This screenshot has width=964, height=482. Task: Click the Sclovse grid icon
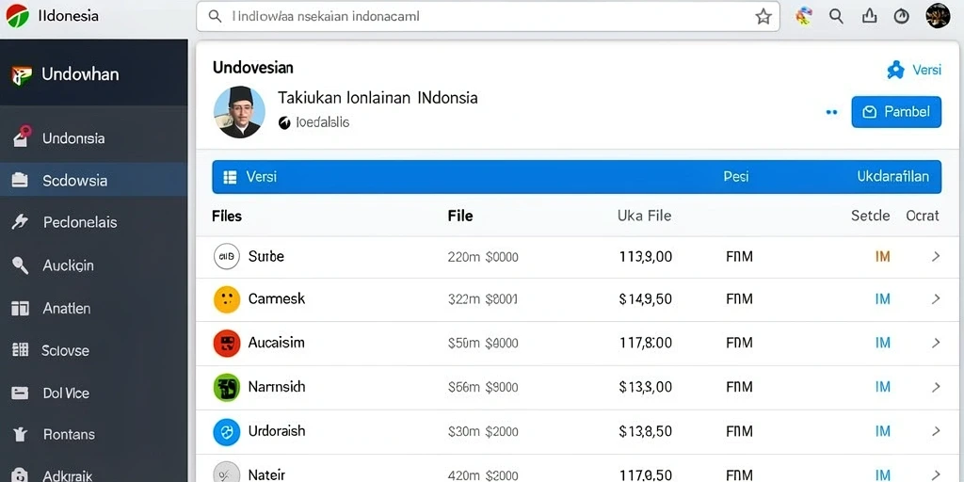coord(21,350)
